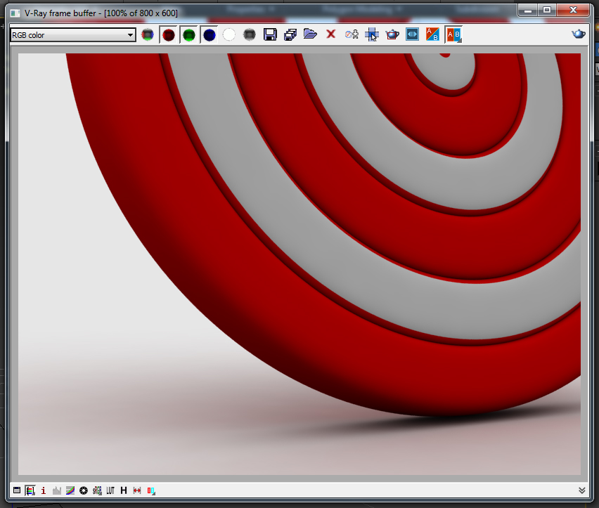Click the teapot render icon at right

(578, 34)
